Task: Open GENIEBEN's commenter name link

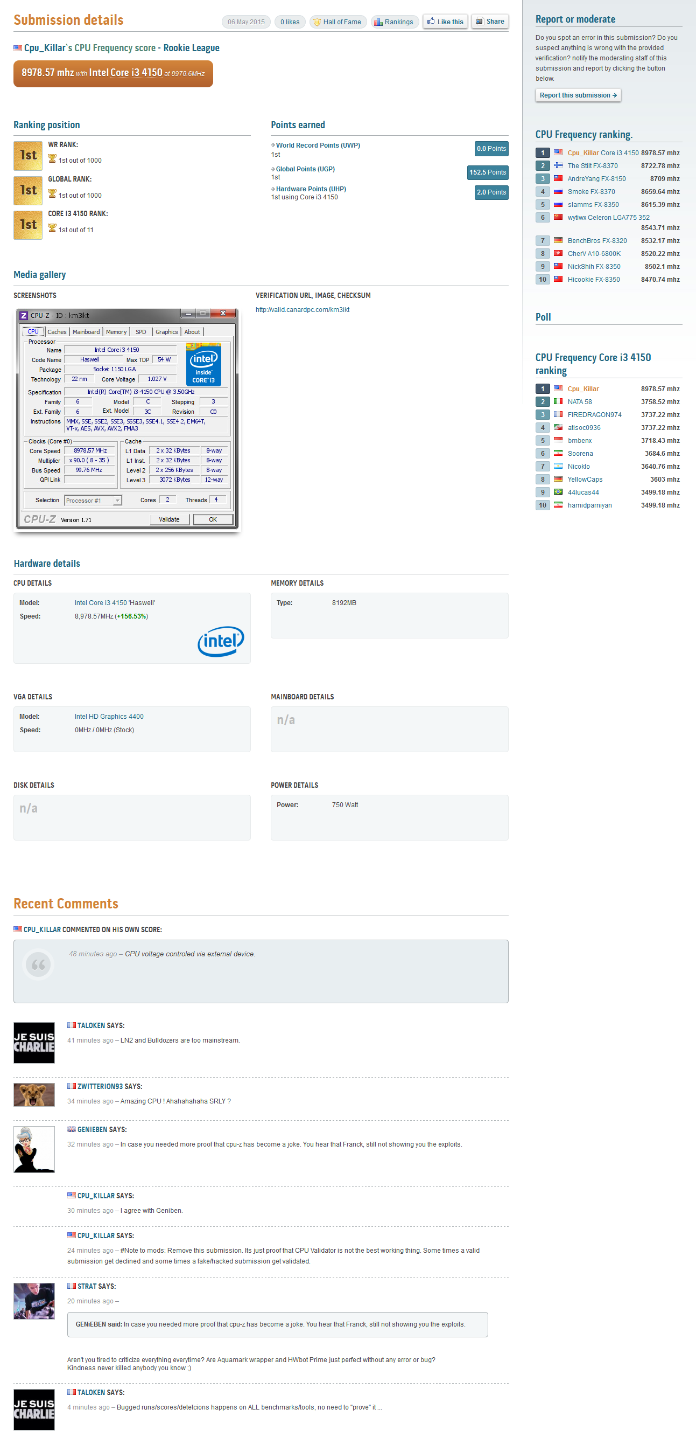Action: pyautogui.click(x=92, y=1129)
